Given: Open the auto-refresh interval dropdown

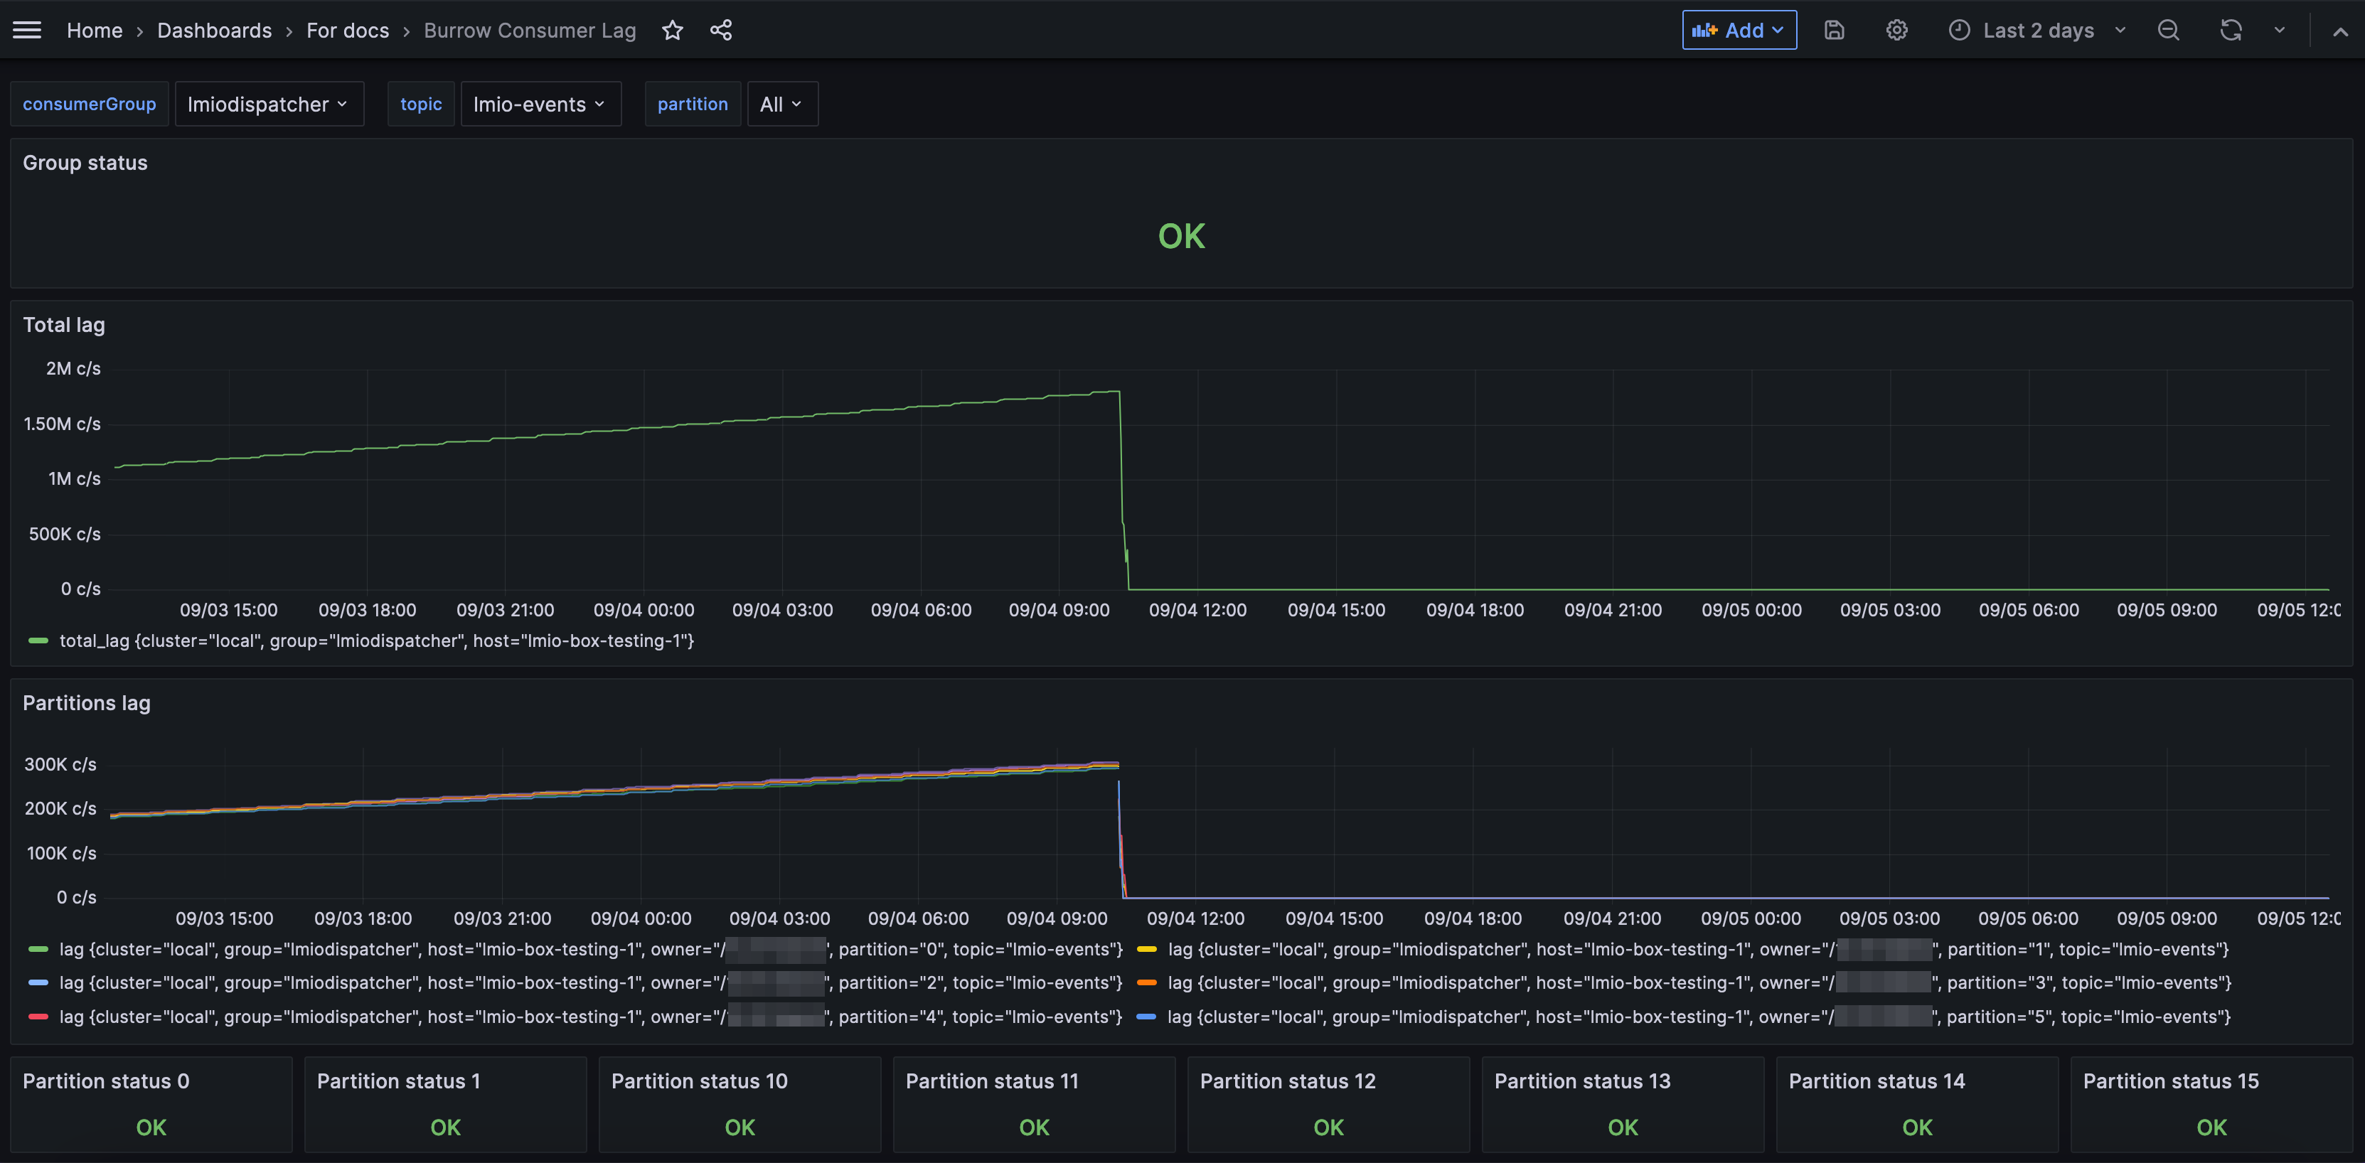Looking at the screenshot, I should (x=2279, y=31).
